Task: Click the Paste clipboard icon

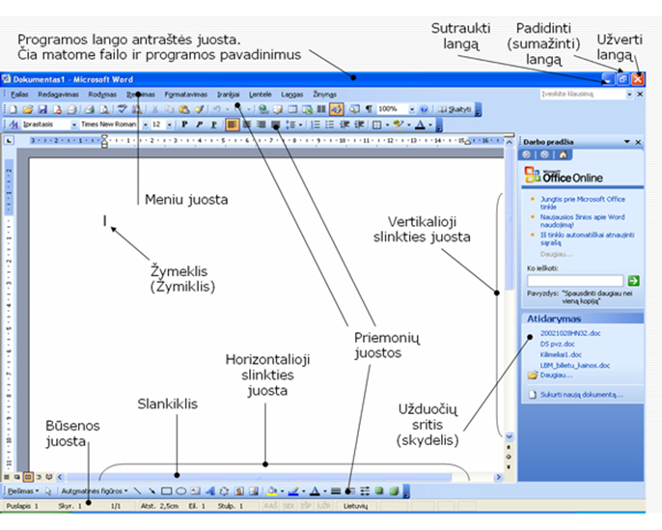Action: [x=184, y=109]
